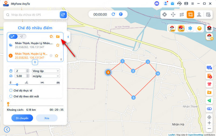Click the green paper plane icon

(x=209, y=100)
